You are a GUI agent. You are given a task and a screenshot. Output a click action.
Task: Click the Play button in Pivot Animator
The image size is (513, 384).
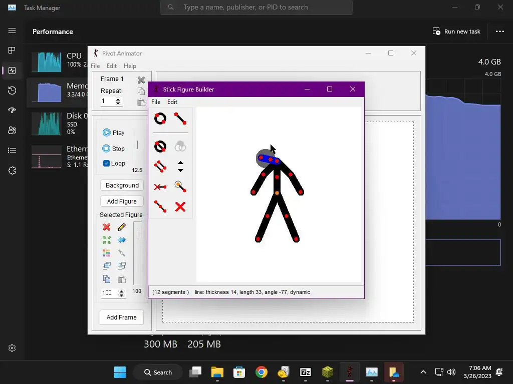pyautogui.click(x=114, y=132)
